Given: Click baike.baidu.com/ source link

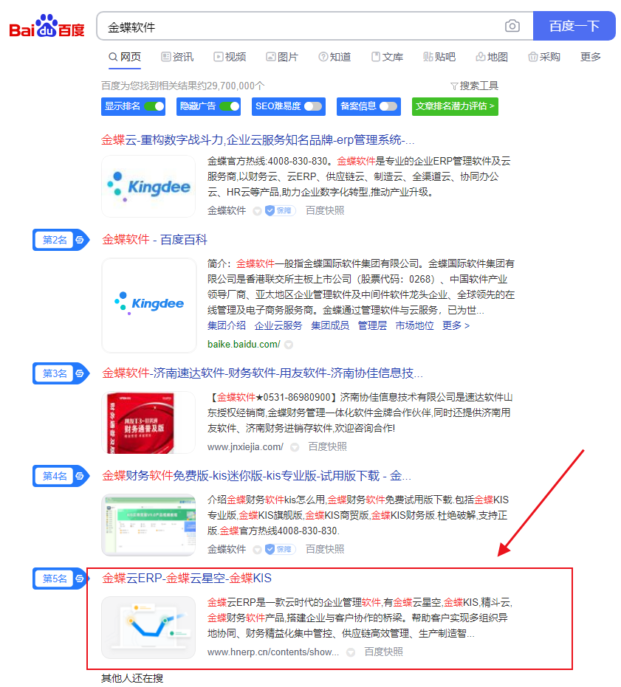Looking at the screenshot, I should pos(244,345).
